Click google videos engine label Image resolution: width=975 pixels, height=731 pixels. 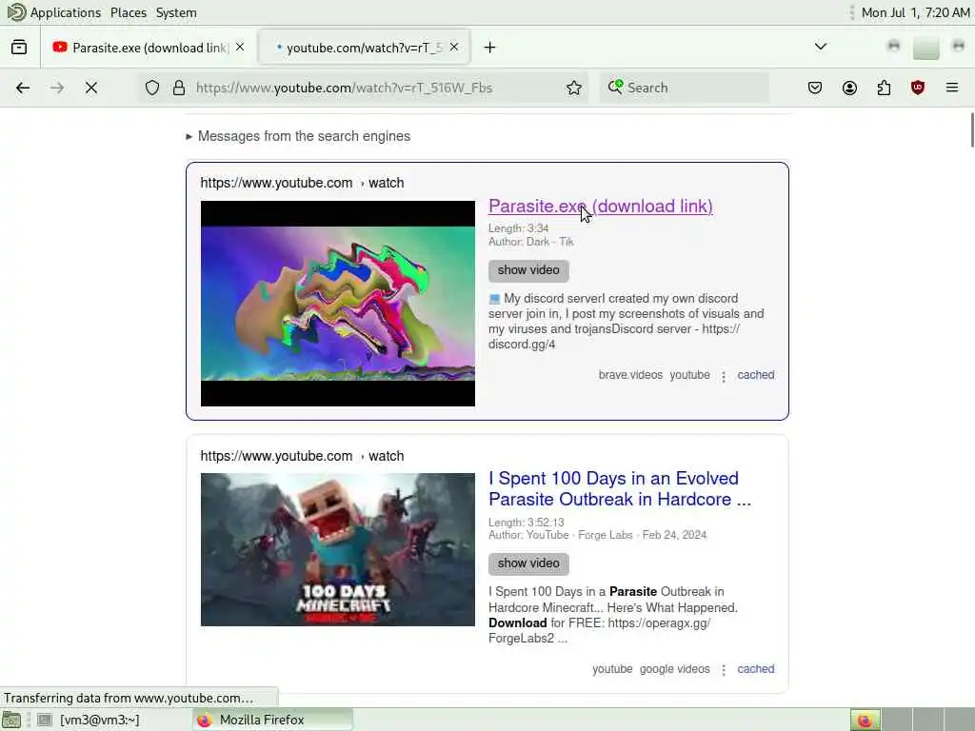(x=675, y=669)
